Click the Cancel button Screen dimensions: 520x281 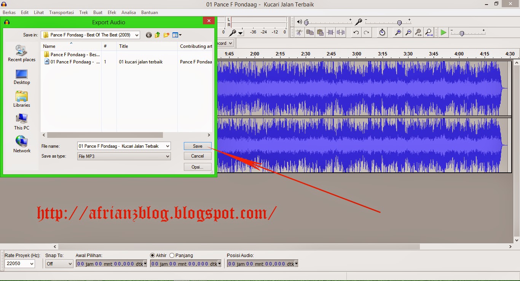coord(198,156)
